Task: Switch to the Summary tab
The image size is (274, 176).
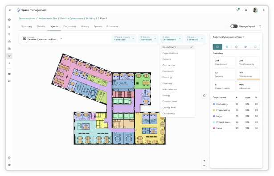Action: coord(27,26)
